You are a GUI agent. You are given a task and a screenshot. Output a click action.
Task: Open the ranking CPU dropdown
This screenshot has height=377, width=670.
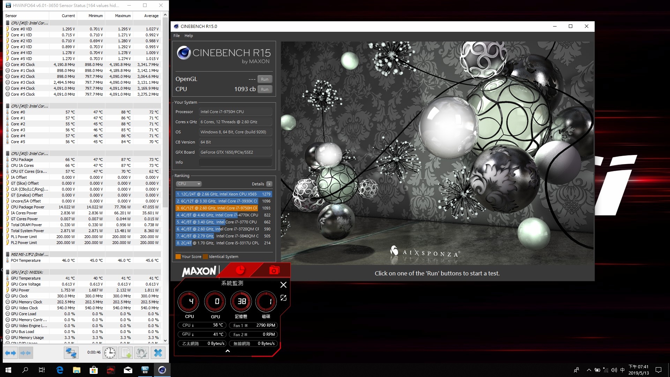coord(189,184)
